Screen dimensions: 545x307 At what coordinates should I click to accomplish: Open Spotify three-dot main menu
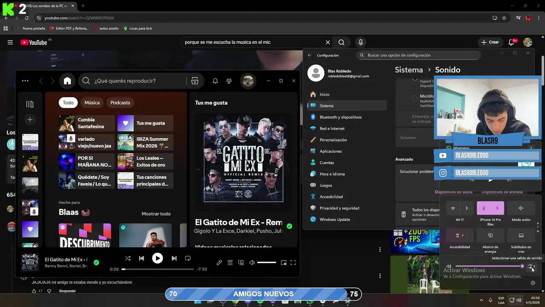click(25, 81)
